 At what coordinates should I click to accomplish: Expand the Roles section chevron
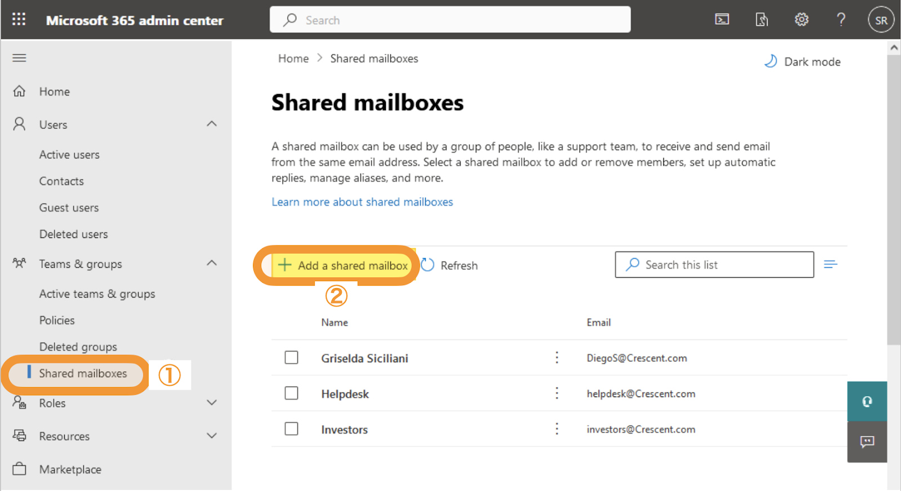tap(212, 403)
